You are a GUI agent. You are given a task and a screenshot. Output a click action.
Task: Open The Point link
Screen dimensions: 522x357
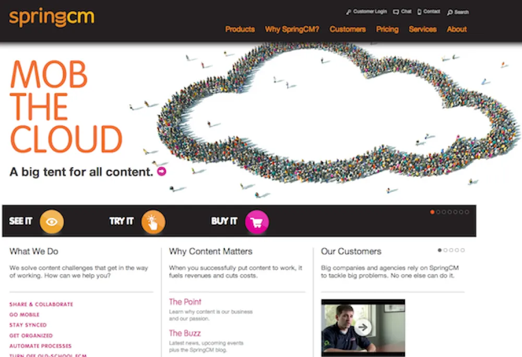[x=185, y=302]
